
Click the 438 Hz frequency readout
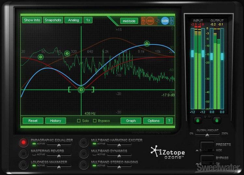coord(90,113)
